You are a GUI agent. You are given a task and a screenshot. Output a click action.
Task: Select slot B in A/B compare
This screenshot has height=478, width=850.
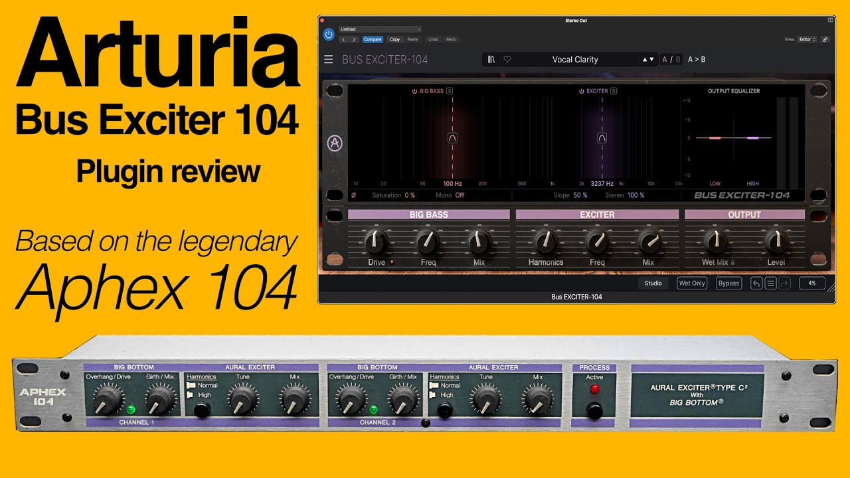point(677,59)
